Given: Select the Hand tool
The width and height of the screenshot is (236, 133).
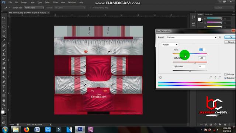Looking at the screenshot, I should 4,100.
